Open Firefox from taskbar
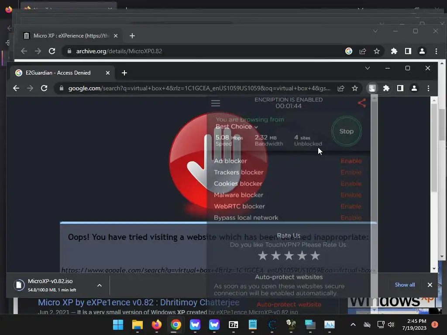The width and height of the screenshot is (447, 335). coord(157,325)
